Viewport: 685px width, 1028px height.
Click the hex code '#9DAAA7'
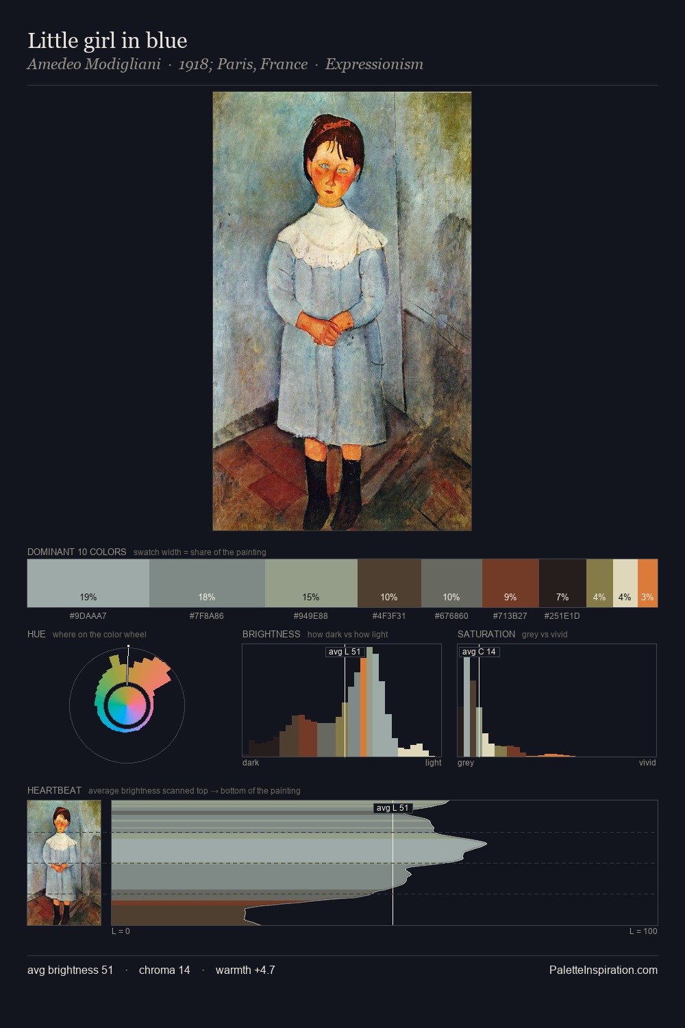point(88,615)
